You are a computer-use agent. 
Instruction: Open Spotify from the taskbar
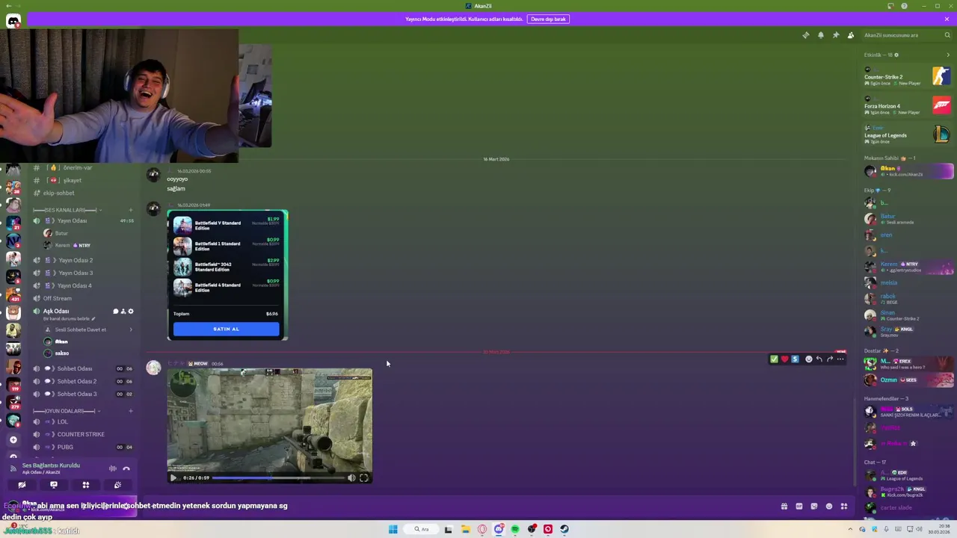(x=515, y=529)
